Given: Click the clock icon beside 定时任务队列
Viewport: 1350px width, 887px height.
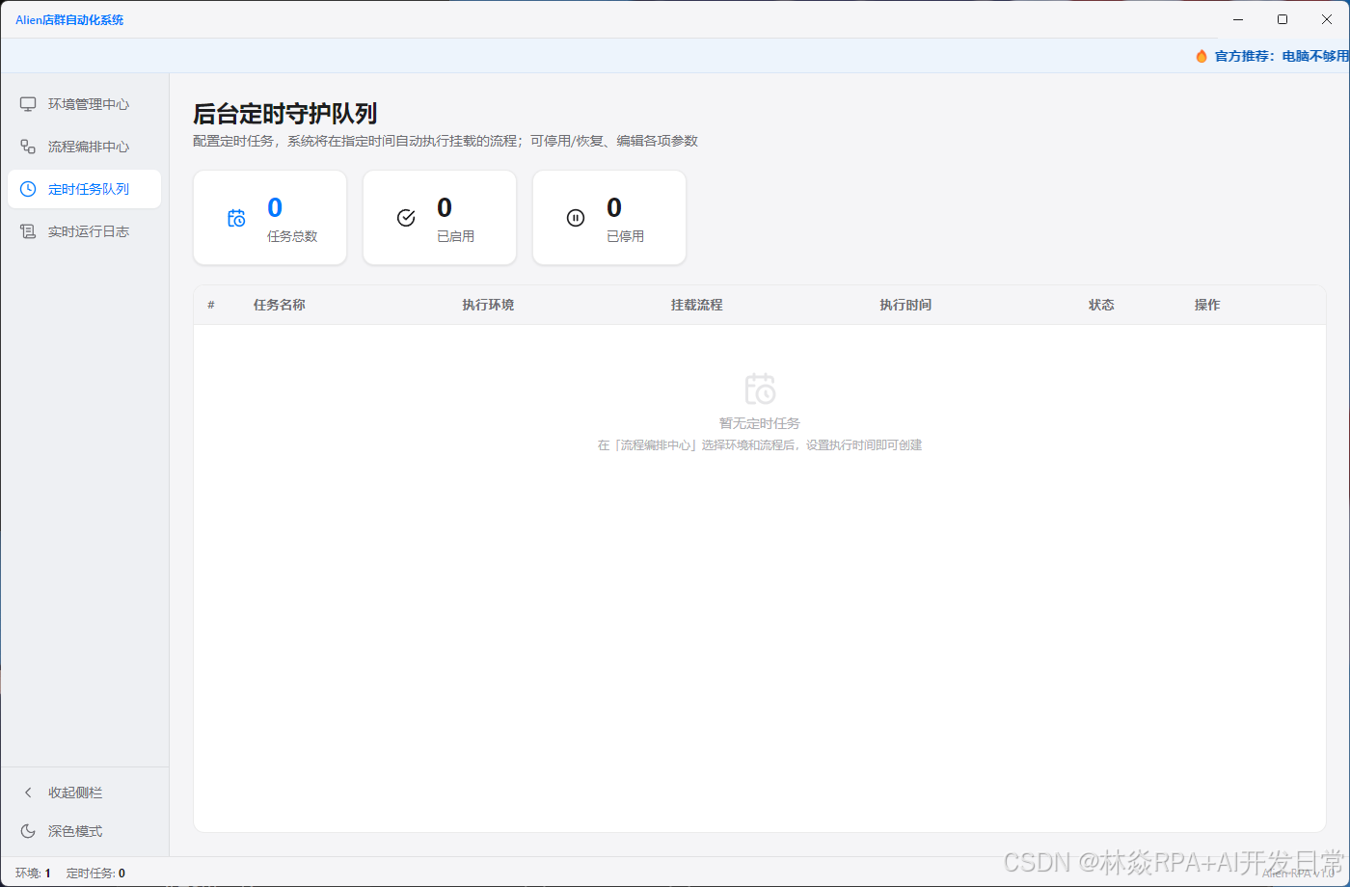Looking at the screenshot, I should [x=28, y=189].
